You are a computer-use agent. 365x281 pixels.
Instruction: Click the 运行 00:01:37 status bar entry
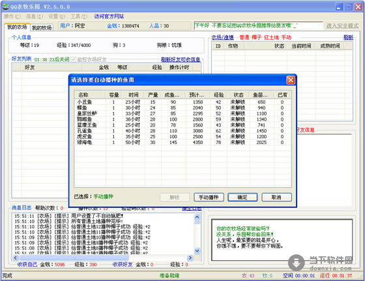[336, 276]
